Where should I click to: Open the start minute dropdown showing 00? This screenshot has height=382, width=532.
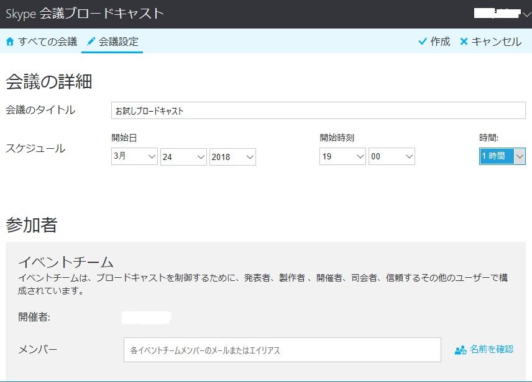tap(392, 156)
